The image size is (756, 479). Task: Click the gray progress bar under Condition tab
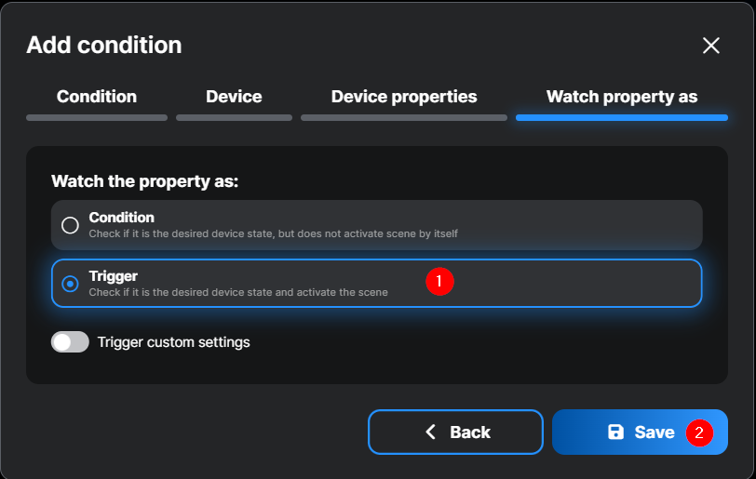pos(97,118)
